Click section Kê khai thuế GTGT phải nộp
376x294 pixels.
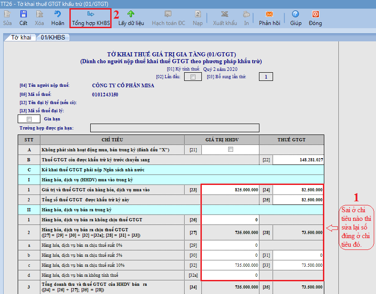[x=171, y=170]
